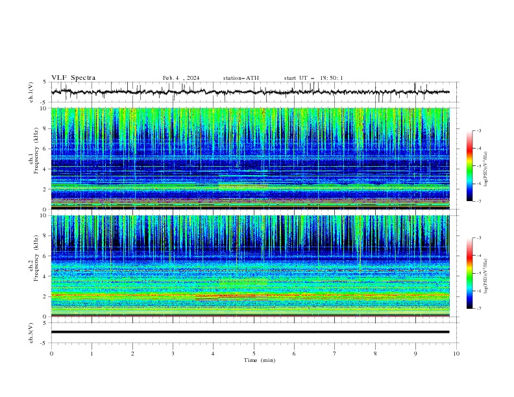The image size is (514, 397).
Task: Click the ch.1 PSD color scale bar
Action: pyautogui.click(x=469, y=166)
